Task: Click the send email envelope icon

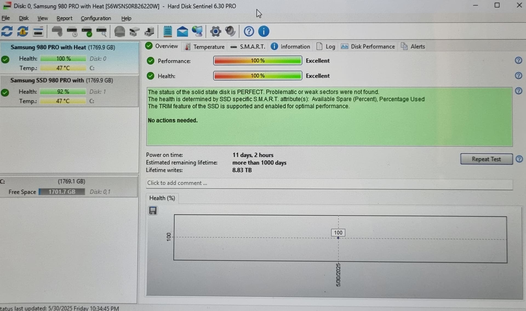Action: coord(182,32)
